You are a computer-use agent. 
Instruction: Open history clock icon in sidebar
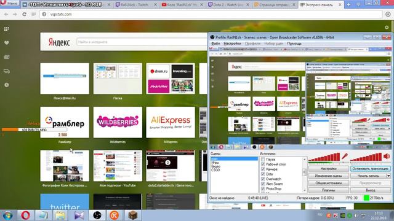click(x=7, y=85)
